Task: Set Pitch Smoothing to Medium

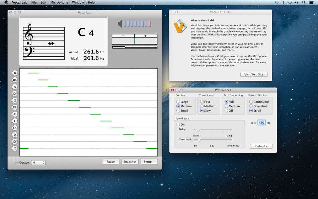Action: pos(232,106)
